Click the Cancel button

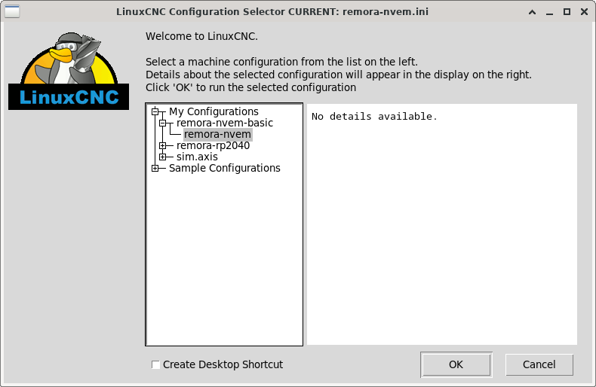point(539,364)
